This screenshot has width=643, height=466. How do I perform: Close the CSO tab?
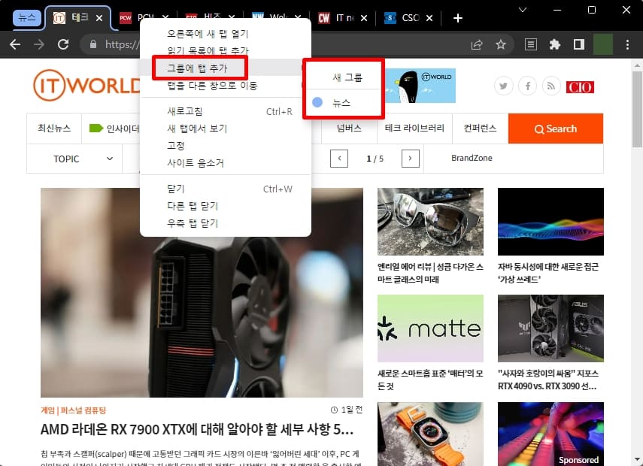pyautogui.click(x=429, y=18)
